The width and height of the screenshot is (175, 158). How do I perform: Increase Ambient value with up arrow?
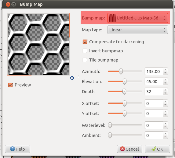(165, 134)
